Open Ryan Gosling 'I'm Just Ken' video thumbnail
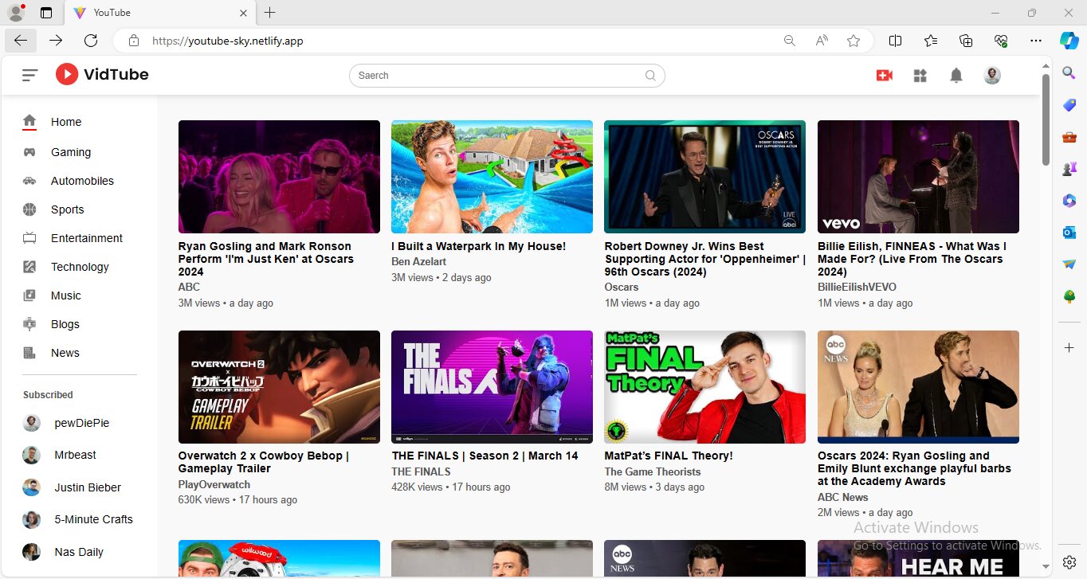This screenshot has height=579, width=1087. [x=279, y=177]
